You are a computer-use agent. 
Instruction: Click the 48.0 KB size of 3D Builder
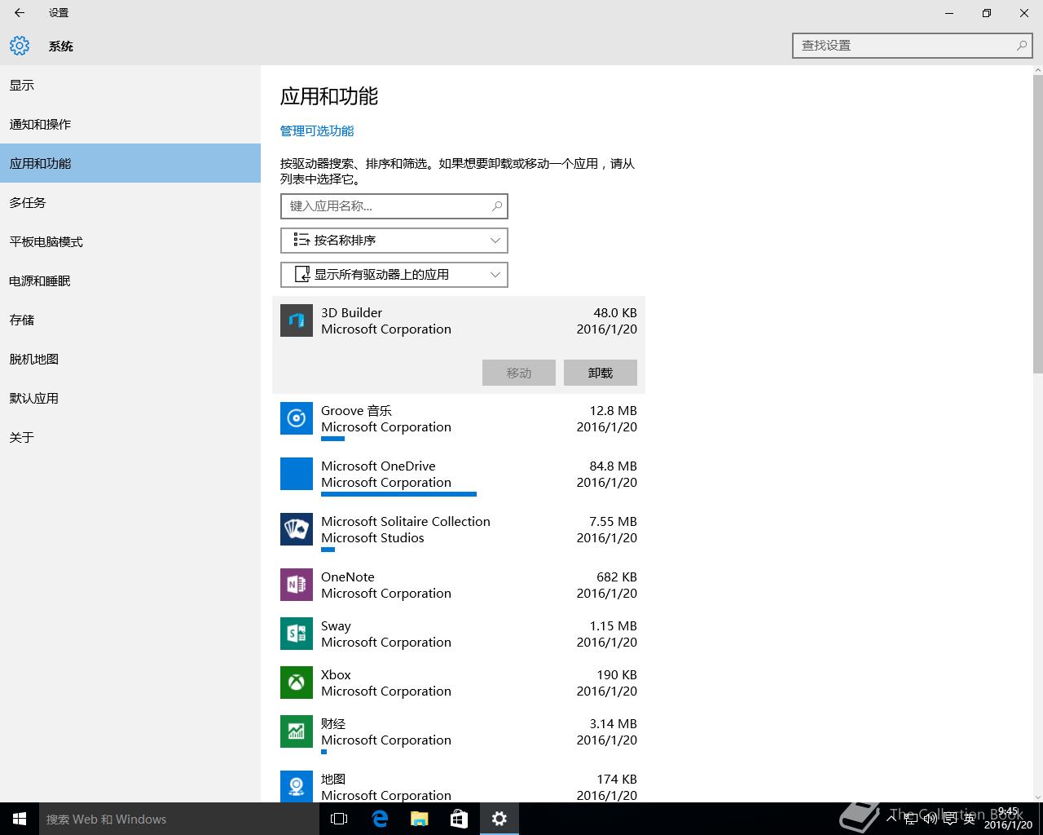615,313
